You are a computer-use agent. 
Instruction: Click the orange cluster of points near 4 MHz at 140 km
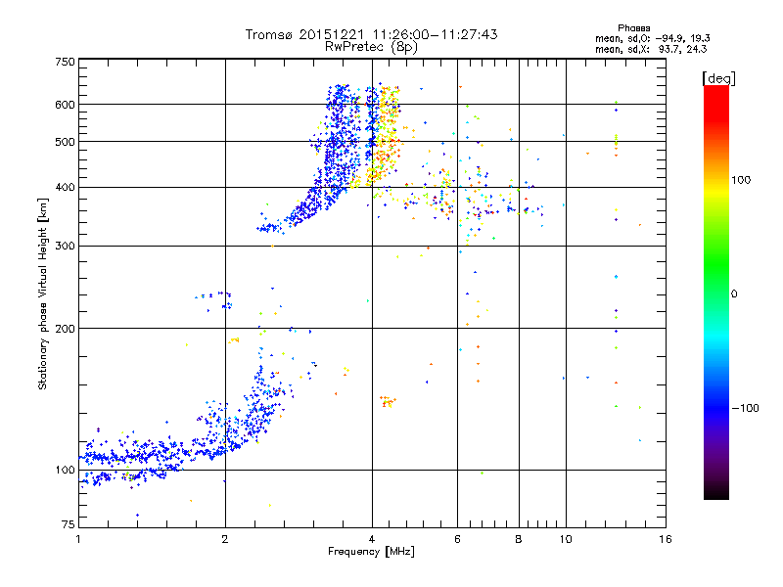tap(388, 401)
